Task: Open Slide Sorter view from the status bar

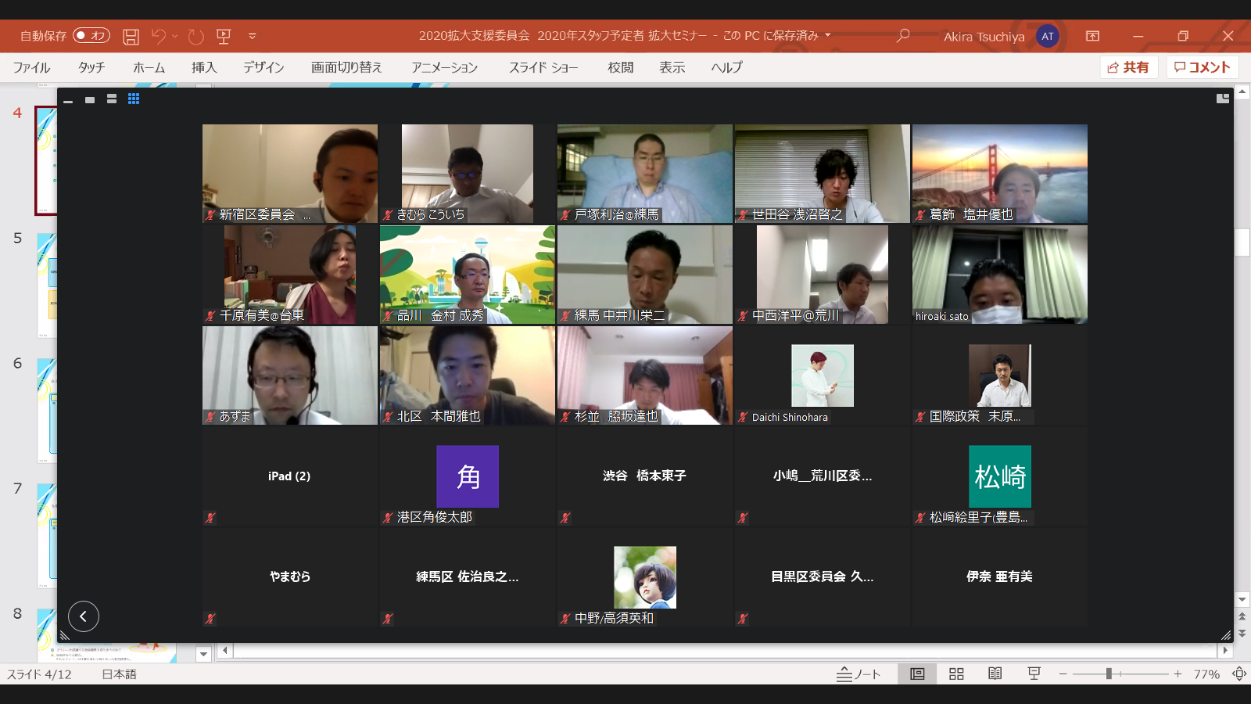Action: click(x=956, y=673)
